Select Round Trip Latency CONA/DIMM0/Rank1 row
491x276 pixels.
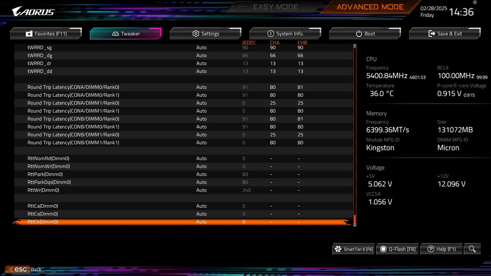tap(183, 95)
